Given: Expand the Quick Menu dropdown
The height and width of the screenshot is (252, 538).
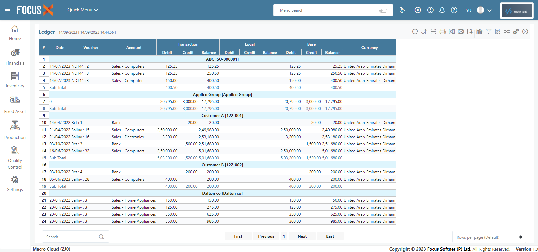Looking at the screenshot, I should pyautogui.click(x=83, y=10).
